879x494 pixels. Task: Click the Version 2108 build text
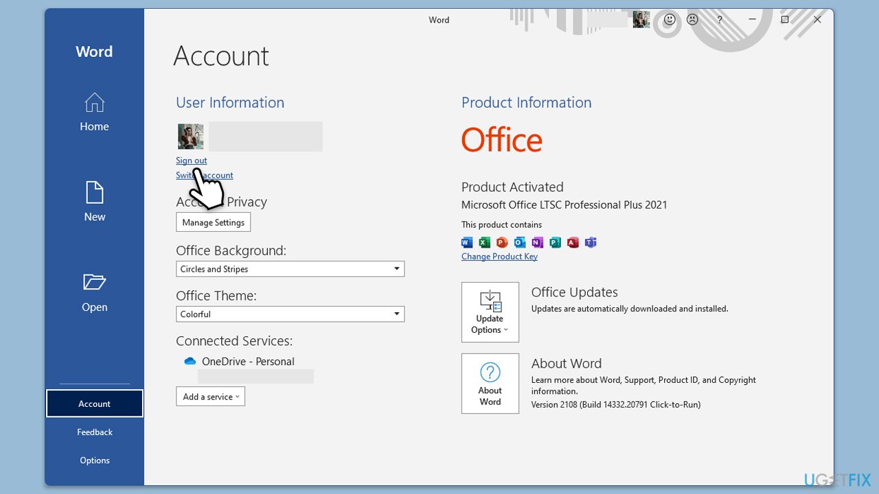[616, 405]
